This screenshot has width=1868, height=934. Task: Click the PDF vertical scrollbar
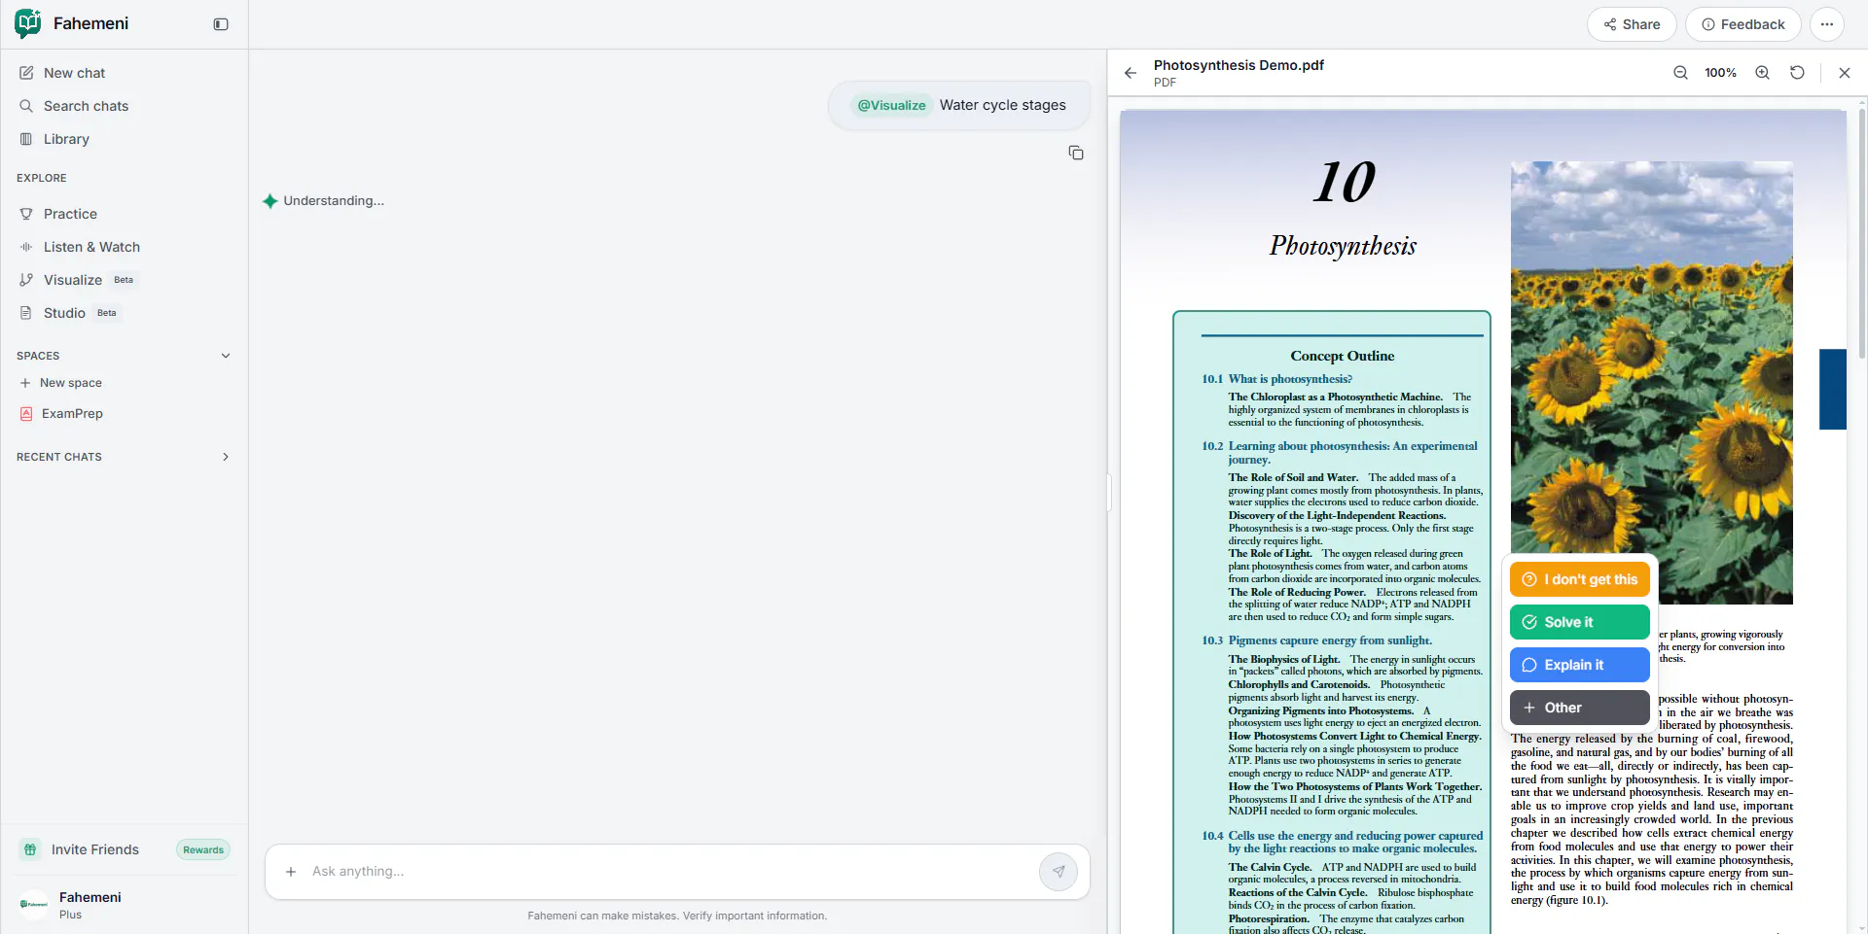[x=1862, y=233]
